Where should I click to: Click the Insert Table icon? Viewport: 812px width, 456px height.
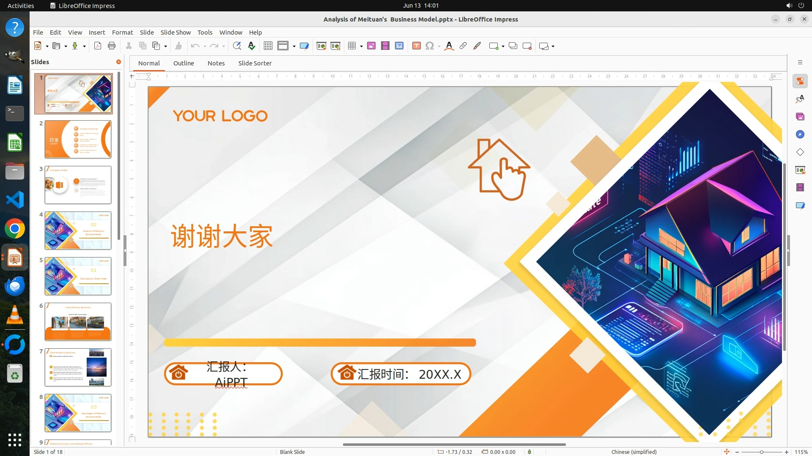point(352,46)
